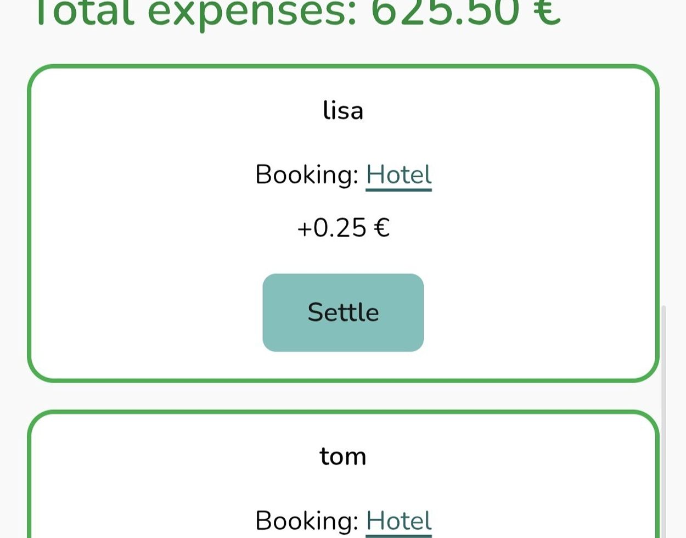
Task: Open the Hotel link under lisa
Action: click(398, 175)
